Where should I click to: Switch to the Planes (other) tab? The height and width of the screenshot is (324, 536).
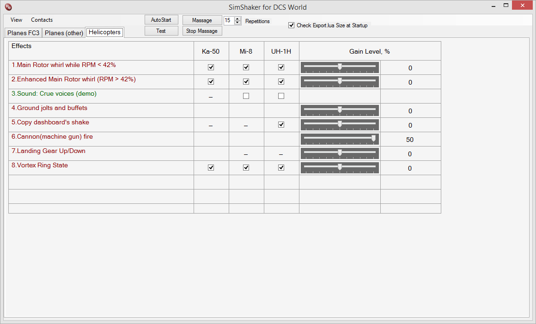point(64,33)
